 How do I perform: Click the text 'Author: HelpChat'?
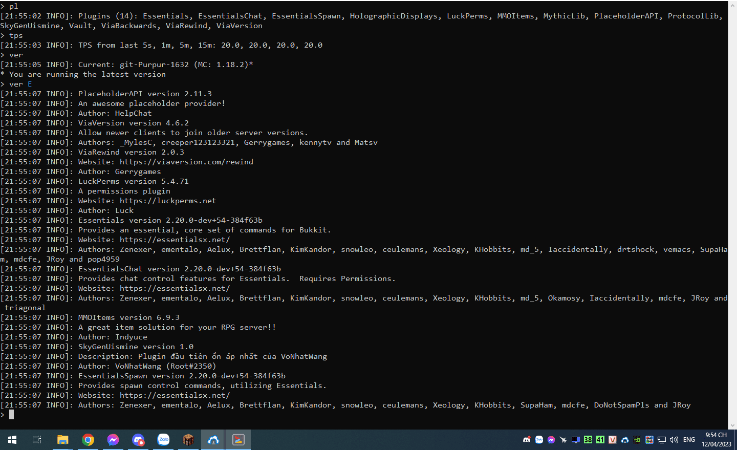115,113
